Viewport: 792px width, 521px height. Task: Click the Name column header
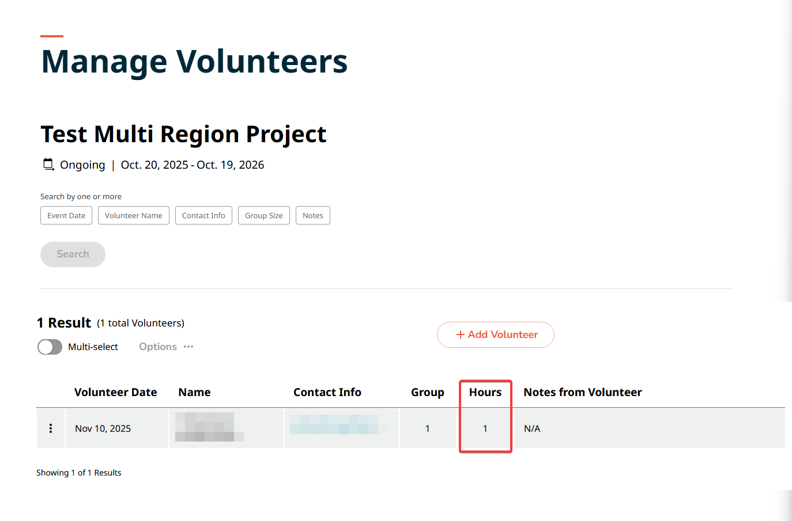pyautogui.click(x=194, y=392)
